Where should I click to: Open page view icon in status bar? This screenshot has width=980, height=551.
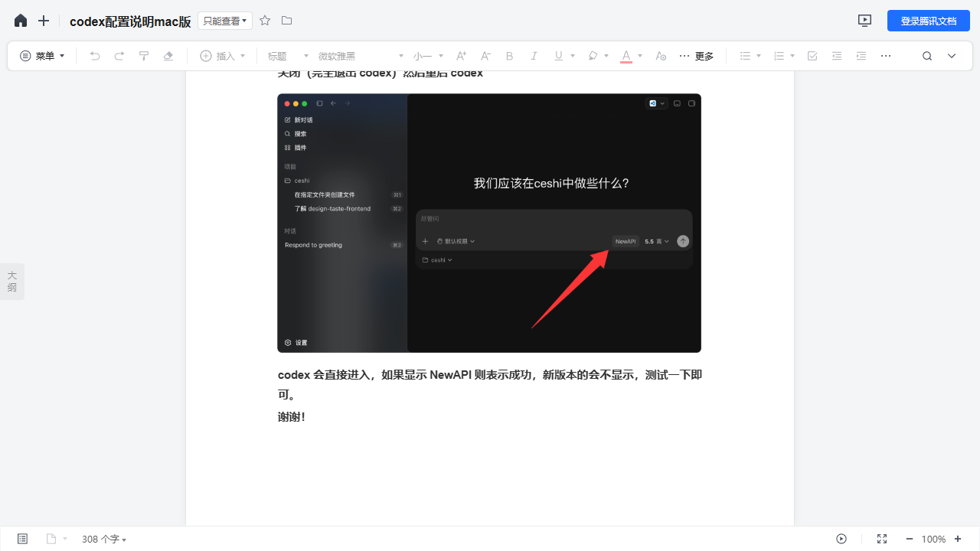22,539
